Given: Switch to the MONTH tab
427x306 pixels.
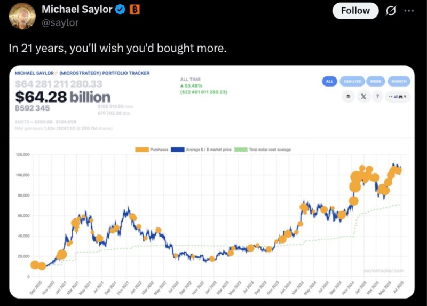Looking at the screenshot, I should tap(399, 81).
